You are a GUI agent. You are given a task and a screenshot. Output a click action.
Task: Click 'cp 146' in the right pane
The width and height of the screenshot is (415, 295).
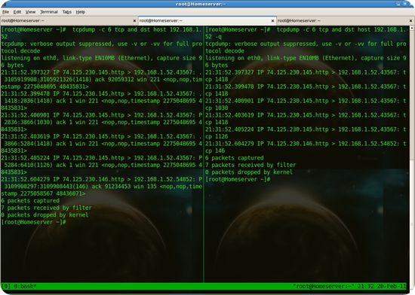coord(215,151)
